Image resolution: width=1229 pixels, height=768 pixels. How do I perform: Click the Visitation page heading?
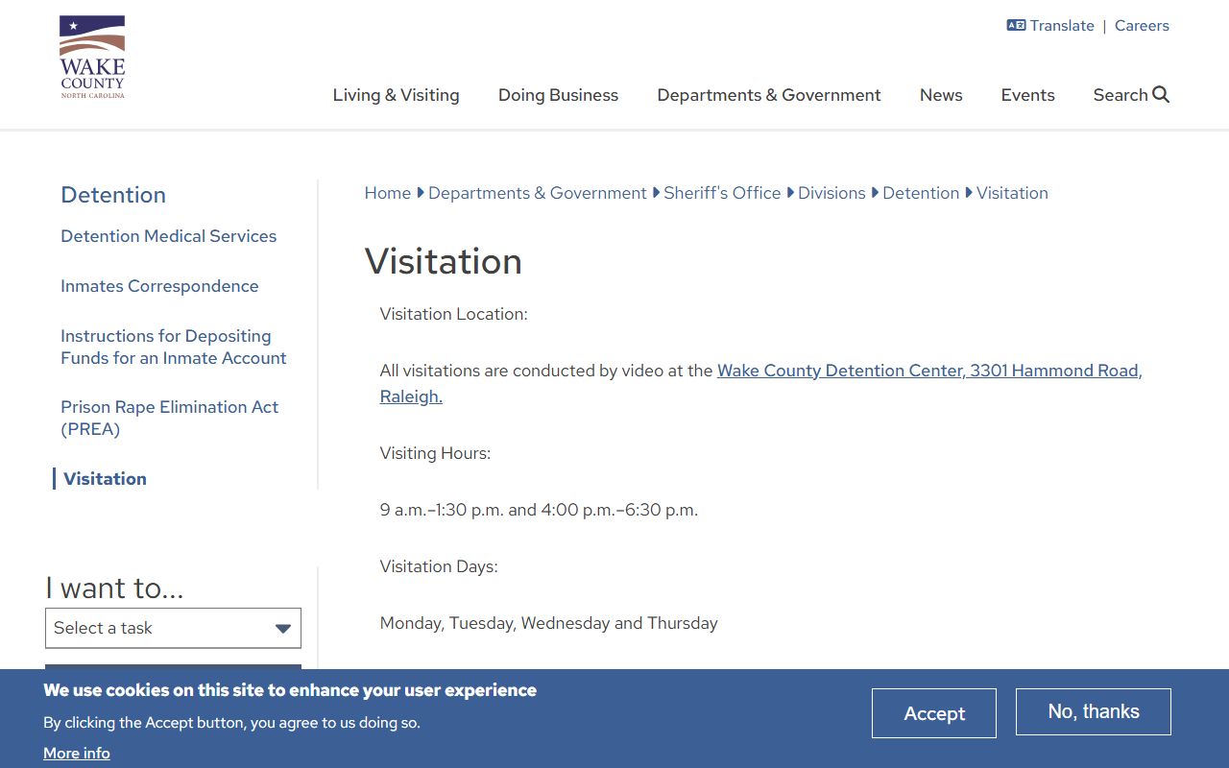(444, 261)
